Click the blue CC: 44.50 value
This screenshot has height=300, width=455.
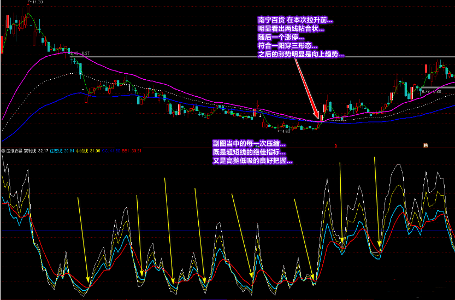111,151
